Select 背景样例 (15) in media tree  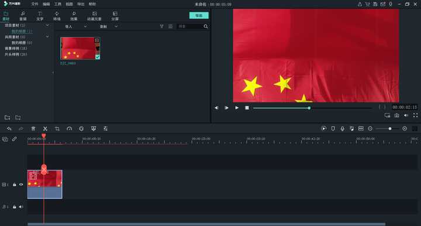click(16, 49)
